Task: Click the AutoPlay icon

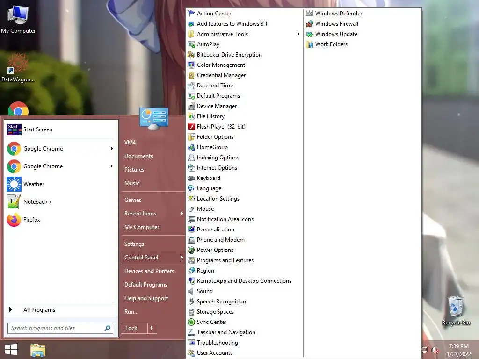Action: [191, 44]
